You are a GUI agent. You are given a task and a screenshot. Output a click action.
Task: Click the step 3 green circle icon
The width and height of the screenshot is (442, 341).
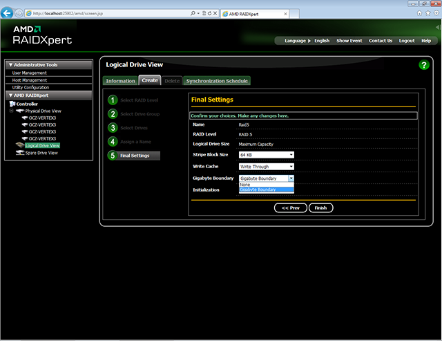tap(113, 127)
